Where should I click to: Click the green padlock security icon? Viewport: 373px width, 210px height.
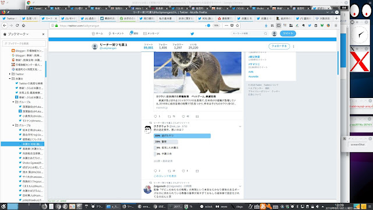point(57,26)
